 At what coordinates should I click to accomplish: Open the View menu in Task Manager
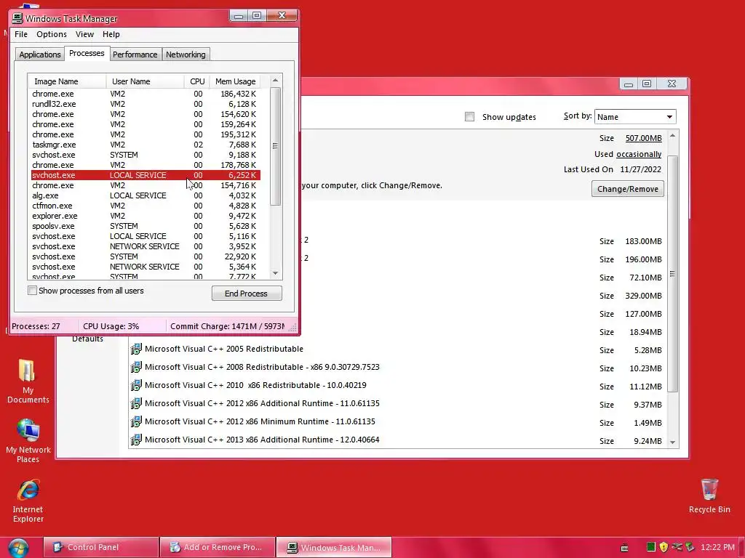(84, 34)
